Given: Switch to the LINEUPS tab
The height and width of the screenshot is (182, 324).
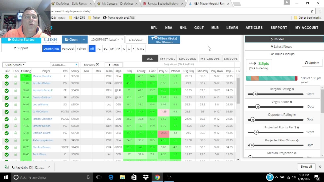Looking at the screenshot, I should click(x=231, y=59).
